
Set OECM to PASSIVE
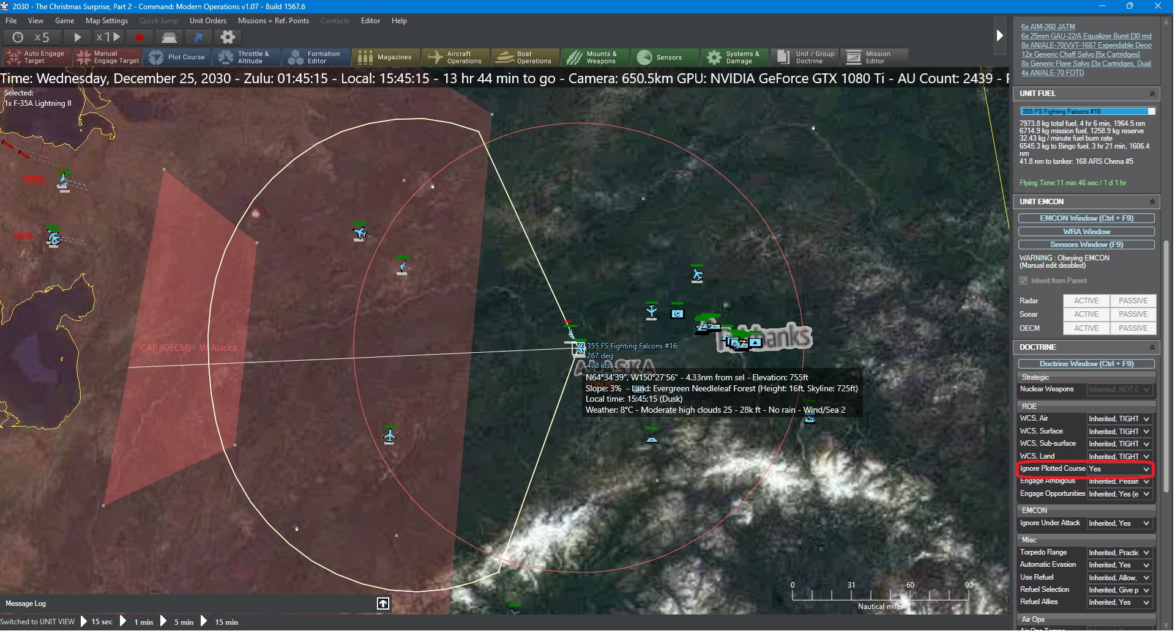point(1133,328)
